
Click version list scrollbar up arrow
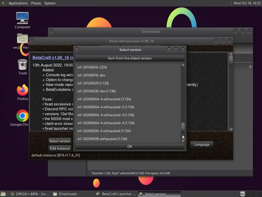[183, 65]
